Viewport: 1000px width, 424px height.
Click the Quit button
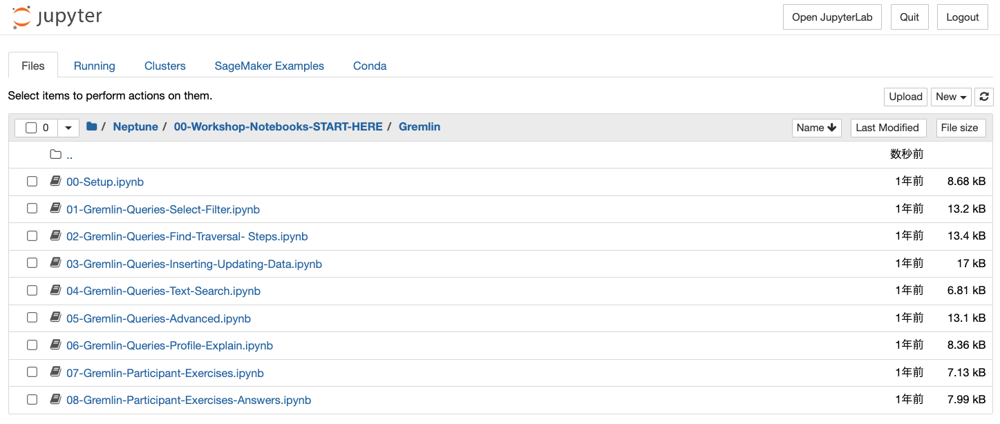pos(909,17)
